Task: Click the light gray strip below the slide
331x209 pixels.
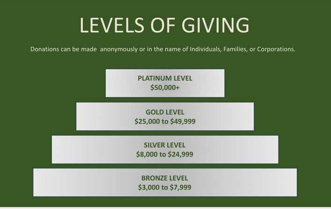Action: (166, 208)
